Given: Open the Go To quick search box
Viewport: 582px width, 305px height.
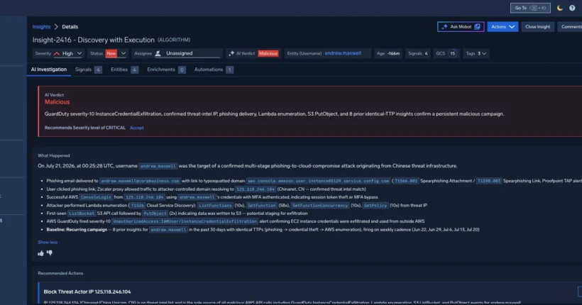Looking at the screenshot, I should [530, 8].
